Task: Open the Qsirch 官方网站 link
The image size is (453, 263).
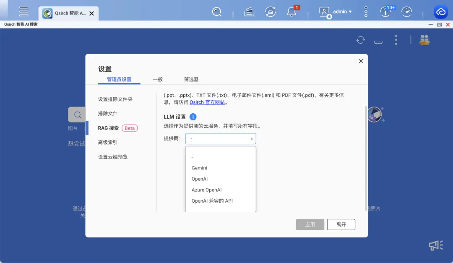Action: click(x=207, y=102)
